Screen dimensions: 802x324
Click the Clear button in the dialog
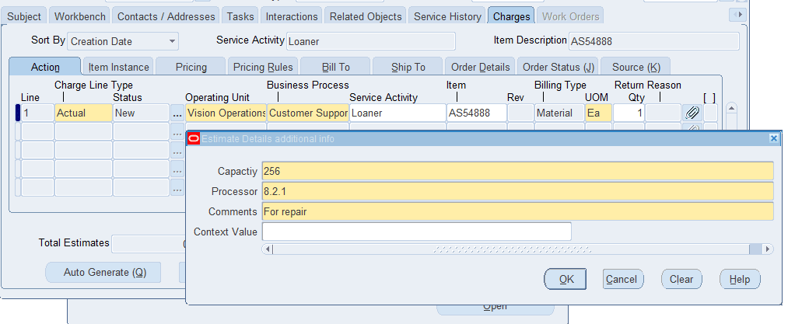[x=681, y=279]
